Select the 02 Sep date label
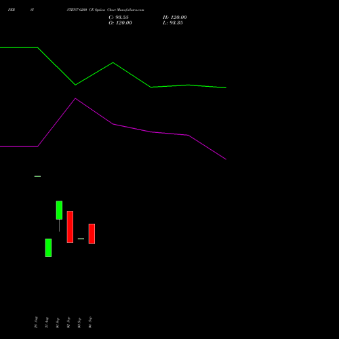This screenshot has height=339, width=339. tap(68, 323)
